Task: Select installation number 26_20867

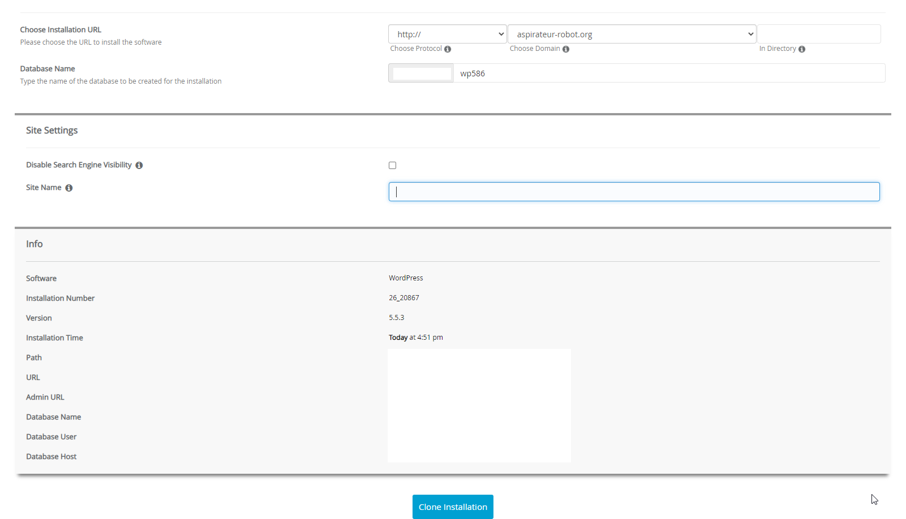Action: [404, 298]
